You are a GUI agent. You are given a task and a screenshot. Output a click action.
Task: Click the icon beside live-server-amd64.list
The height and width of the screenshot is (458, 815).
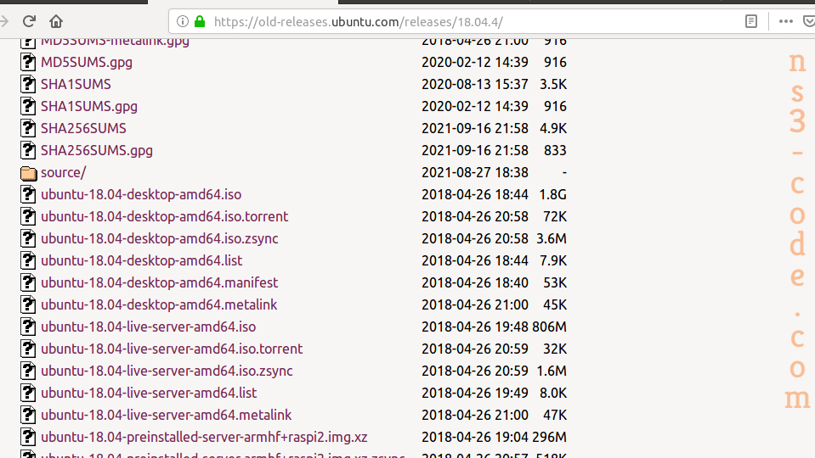click(28, 393)
